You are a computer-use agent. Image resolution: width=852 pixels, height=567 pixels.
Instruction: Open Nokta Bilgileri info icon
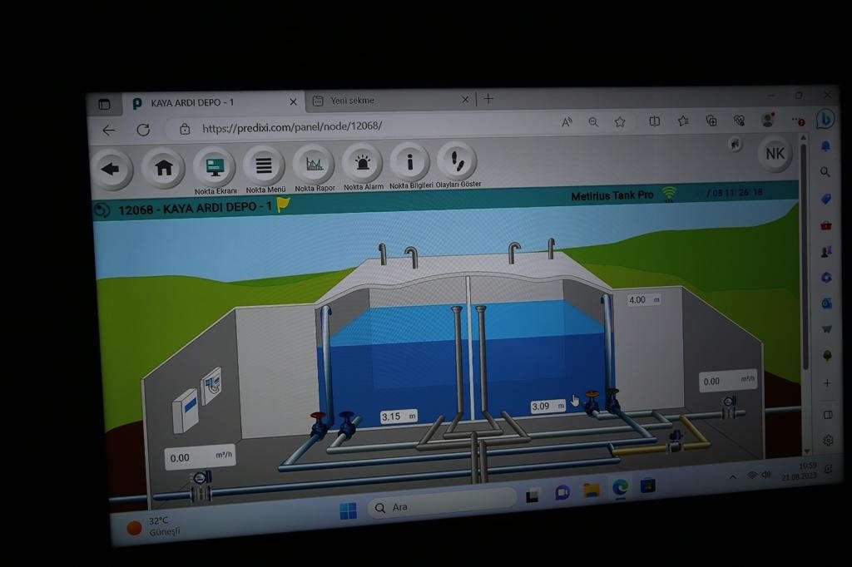click(x=410, y=161)
